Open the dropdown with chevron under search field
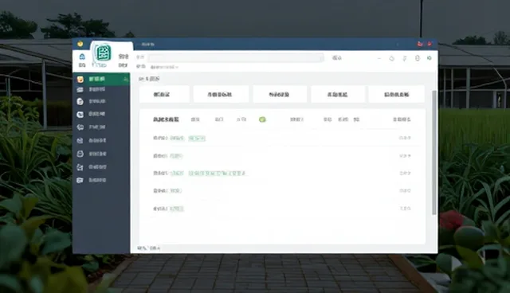 pyautogui.click(x=164, y=67)
